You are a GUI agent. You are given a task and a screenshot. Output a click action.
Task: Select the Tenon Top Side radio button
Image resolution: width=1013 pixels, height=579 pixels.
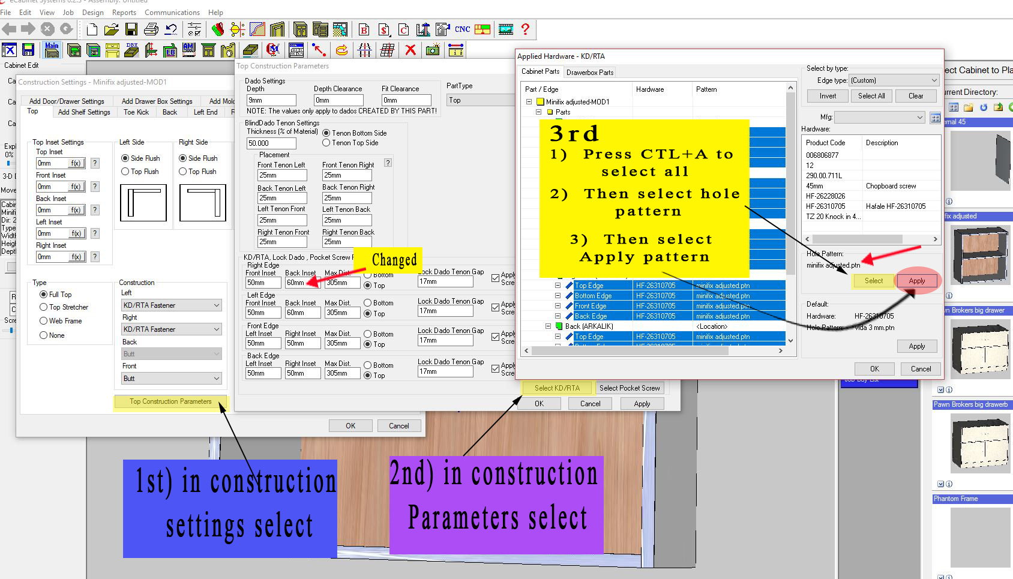pos(326,143)
